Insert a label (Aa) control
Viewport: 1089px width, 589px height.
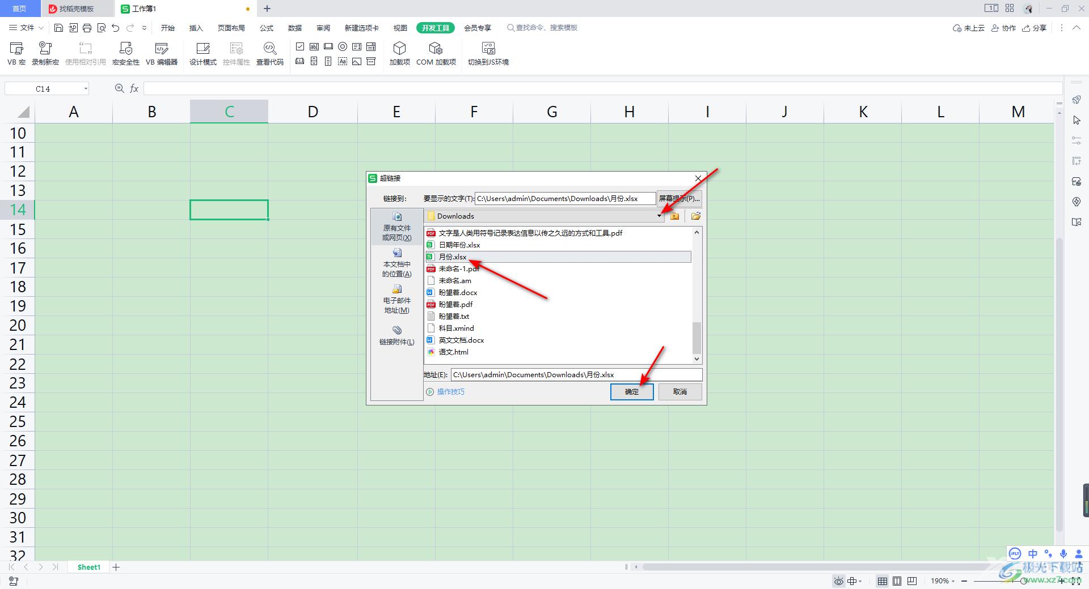point(343,61)
